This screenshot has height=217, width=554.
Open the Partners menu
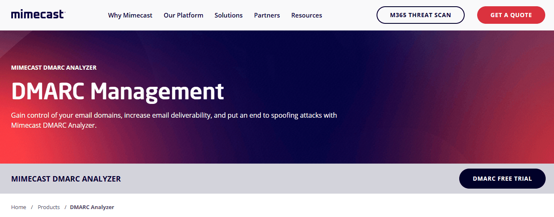(x=267, y=15)
